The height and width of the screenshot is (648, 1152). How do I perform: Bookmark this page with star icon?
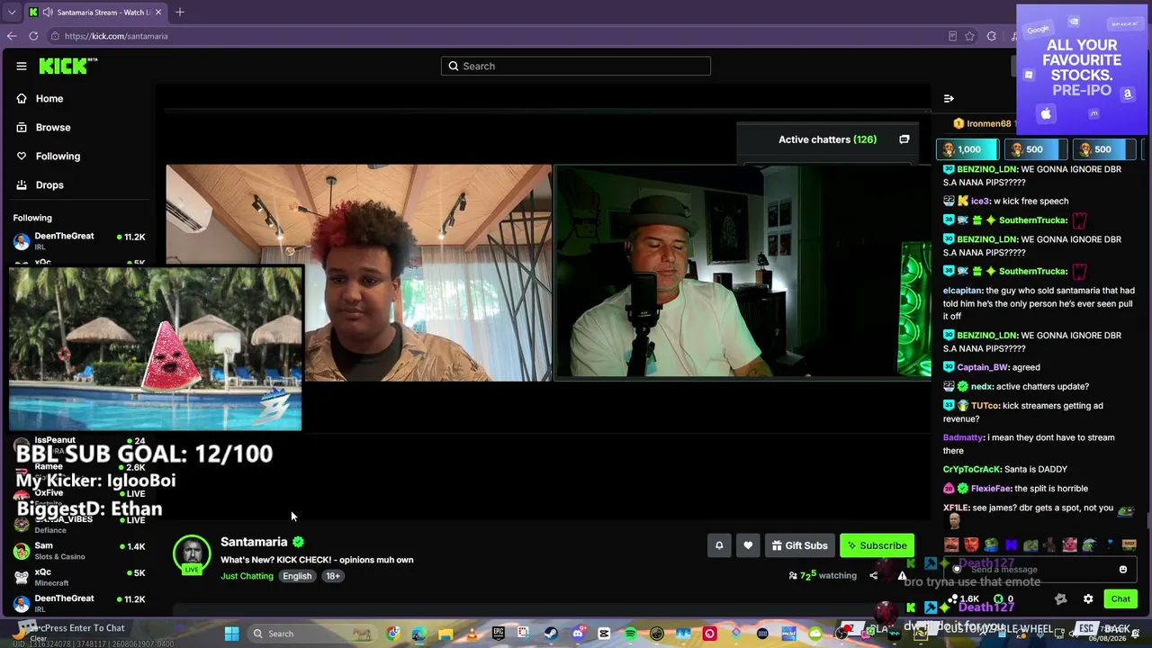(969, 36)
